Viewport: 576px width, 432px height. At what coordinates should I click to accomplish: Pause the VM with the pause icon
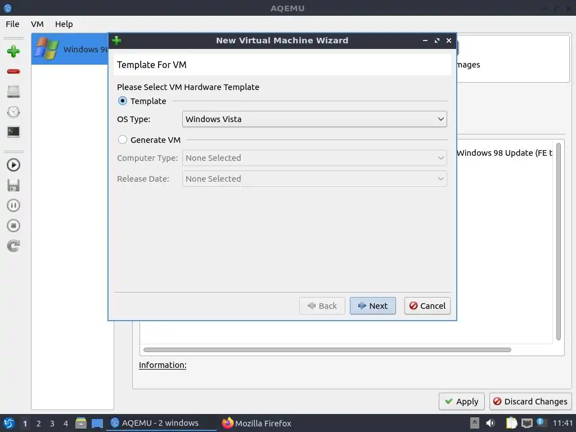[13, 205]
